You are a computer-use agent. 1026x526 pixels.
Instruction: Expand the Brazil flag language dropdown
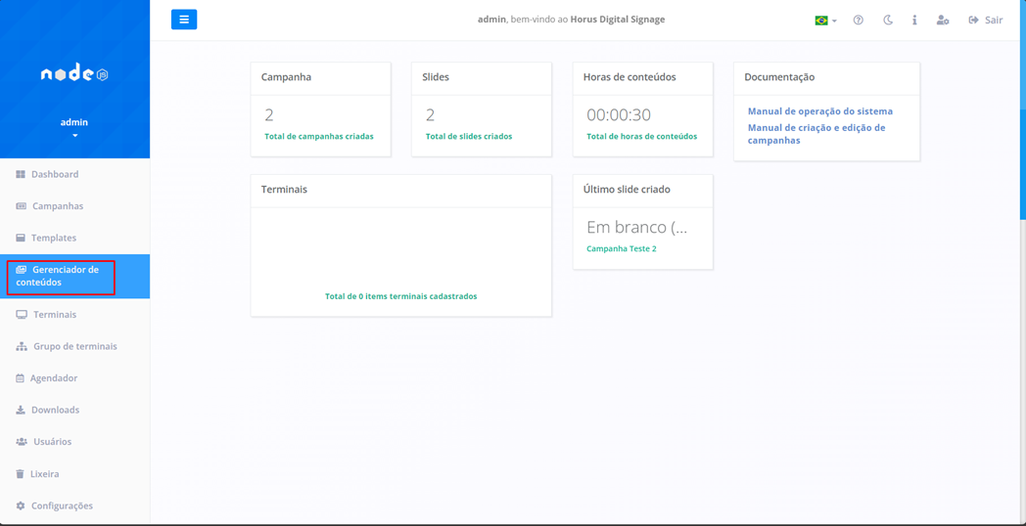(825, 20)
